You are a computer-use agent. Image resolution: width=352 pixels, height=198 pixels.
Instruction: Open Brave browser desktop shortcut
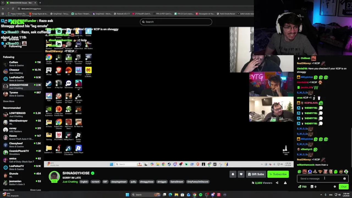point(59,71)
